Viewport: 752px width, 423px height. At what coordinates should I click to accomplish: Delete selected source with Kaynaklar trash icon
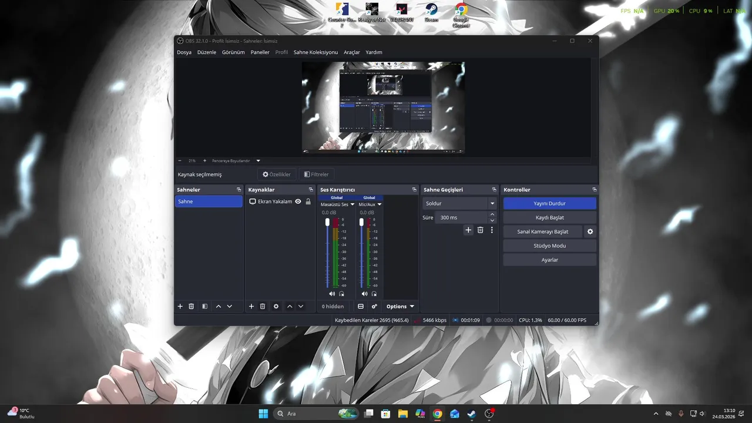tap(263, 307)
